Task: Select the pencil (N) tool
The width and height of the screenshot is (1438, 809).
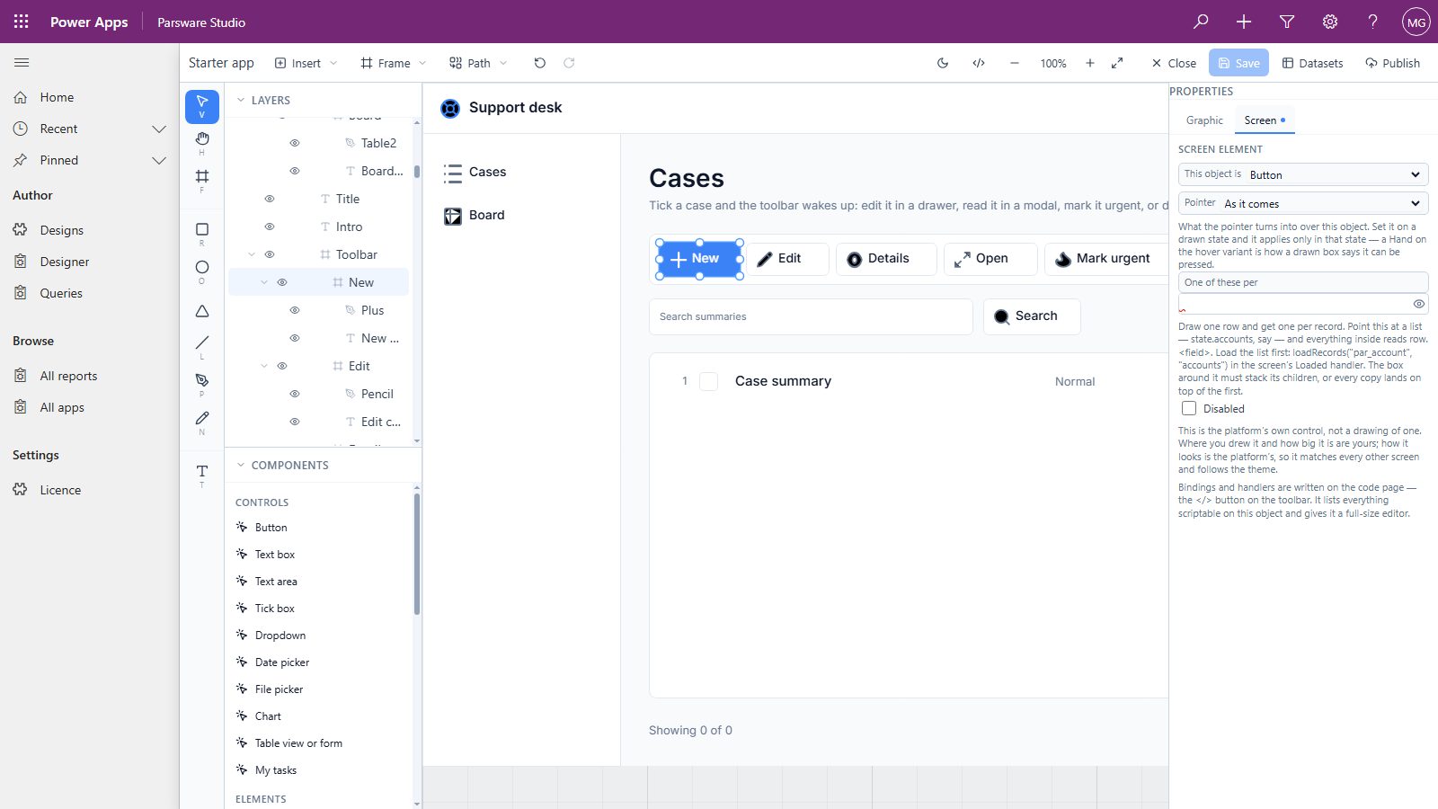Action: tap(202, 422)
